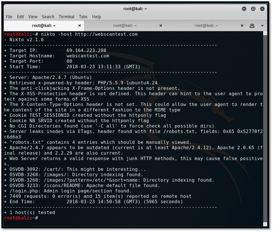The width and height of the screenshot is (273, 232).
Task: Maximize the terminal window
Action: pyautogui.click(x=253, y=9)
